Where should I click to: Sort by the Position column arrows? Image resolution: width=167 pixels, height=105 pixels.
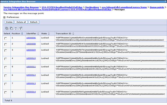tap(22, 34)
